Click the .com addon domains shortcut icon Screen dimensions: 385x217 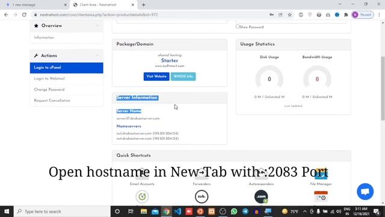pyautogui.click(x=261, y=197)
